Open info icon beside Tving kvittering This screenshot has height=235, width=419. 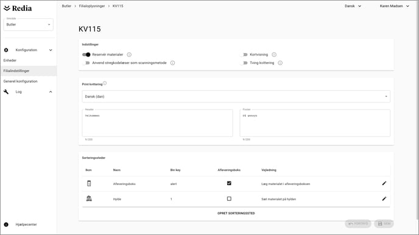280,63
